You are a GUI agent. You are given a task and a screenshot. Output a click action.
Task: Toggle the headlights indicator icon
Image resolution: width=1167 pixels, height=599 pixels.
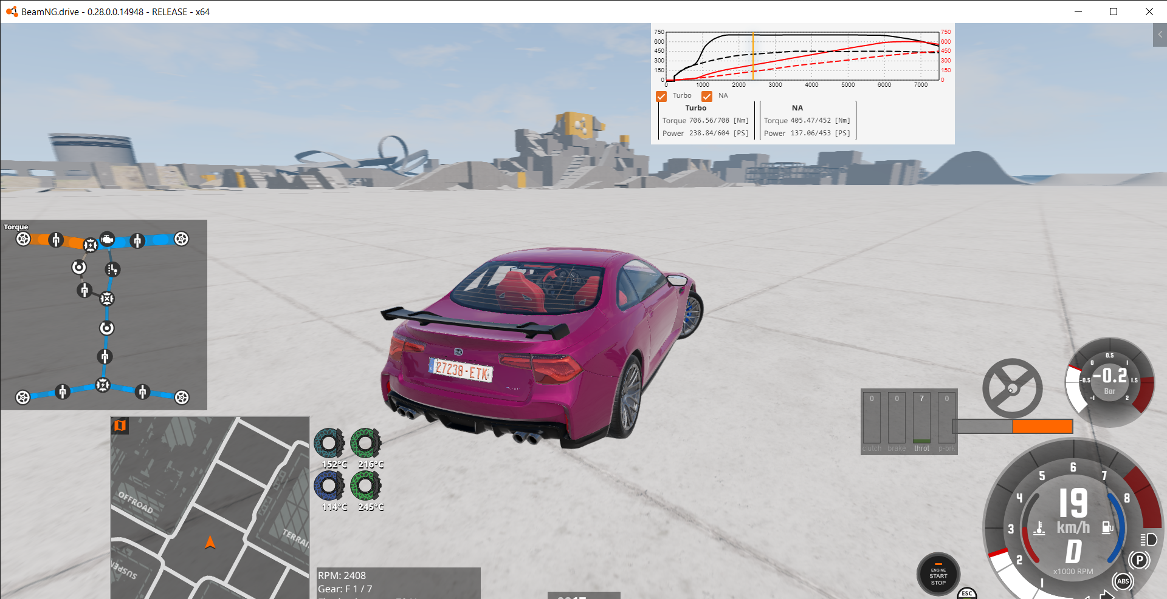1148,540
